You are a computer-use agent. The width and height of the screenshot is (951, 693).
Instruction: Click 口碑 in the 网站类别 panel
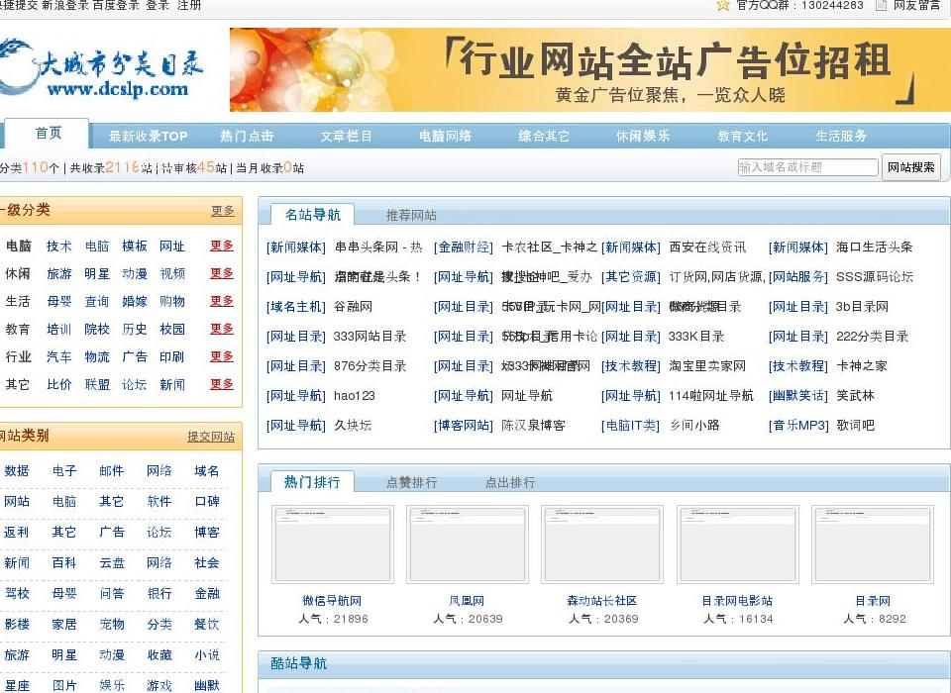(x=206, y=501)
